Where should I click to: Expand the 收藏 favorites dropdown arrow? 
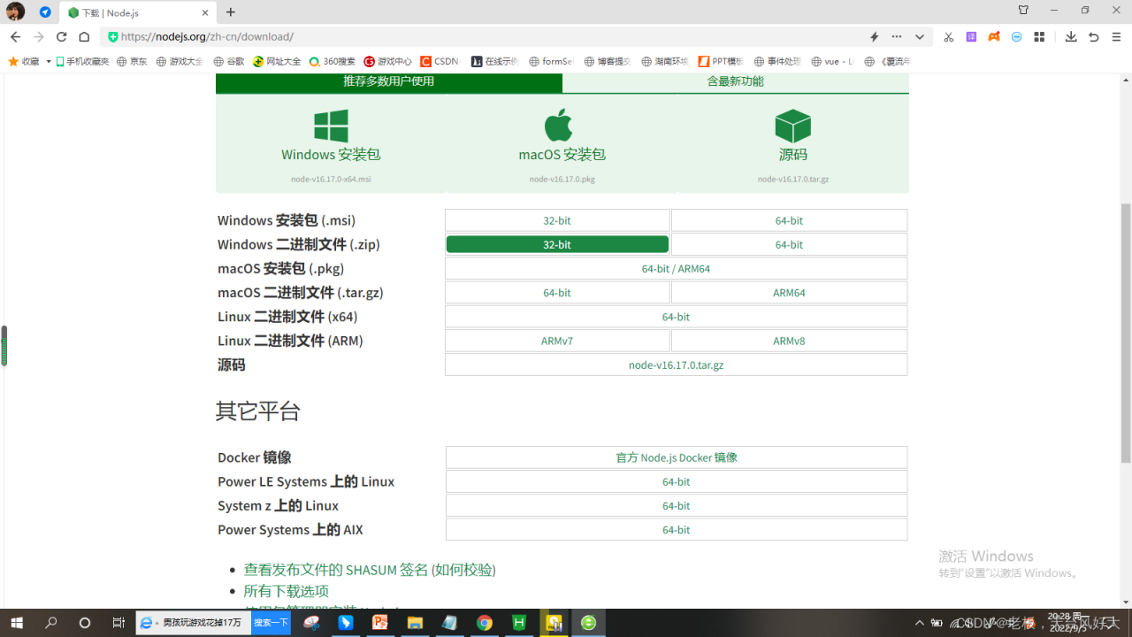point(49,62)
